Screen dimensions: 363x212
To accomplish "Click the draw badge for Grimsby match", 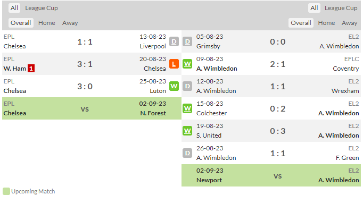I will pyautogui.click(x=187, y=41).
